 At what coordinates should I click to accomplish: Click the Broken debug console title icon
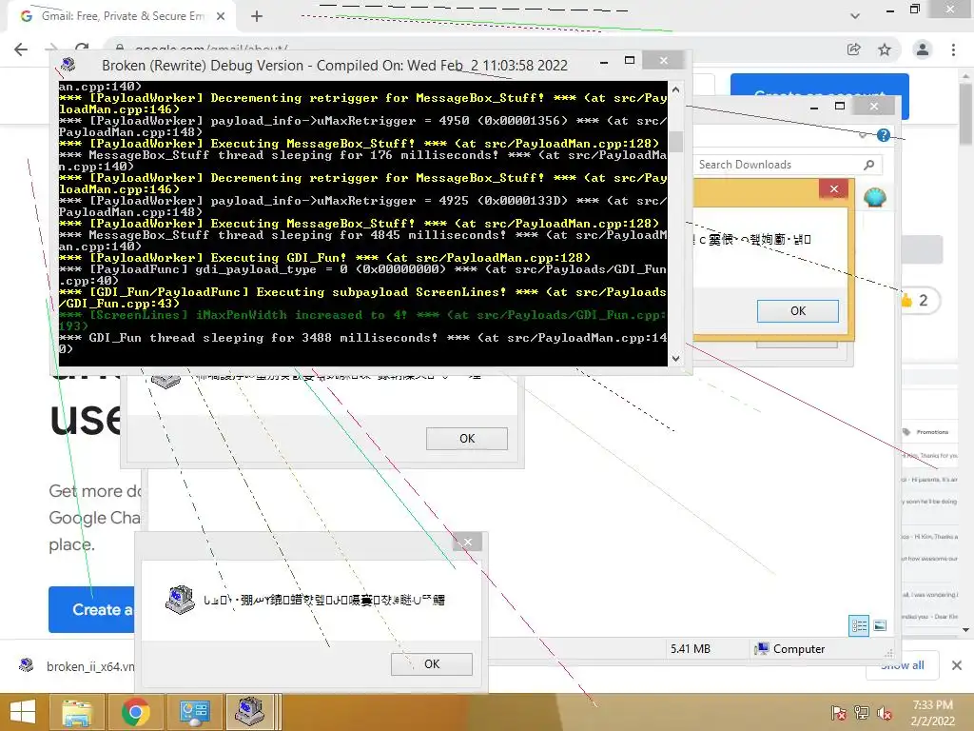tap(68, 64)
